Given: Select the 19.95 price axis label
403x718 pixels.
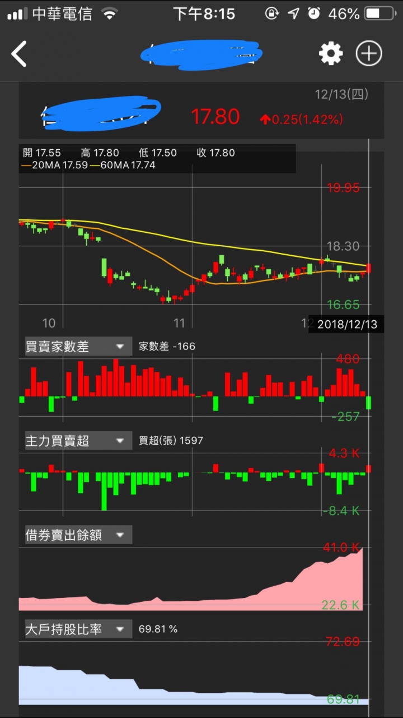Looking at the screenshot, I should [343, 188].
